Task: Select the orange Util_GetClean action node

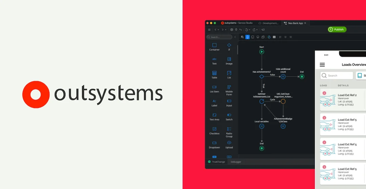Action: pos(283,101)
